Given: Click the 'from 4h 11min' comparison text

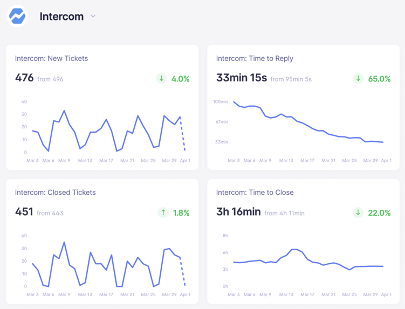Looking at the screenshot, I should coord(284,213).
